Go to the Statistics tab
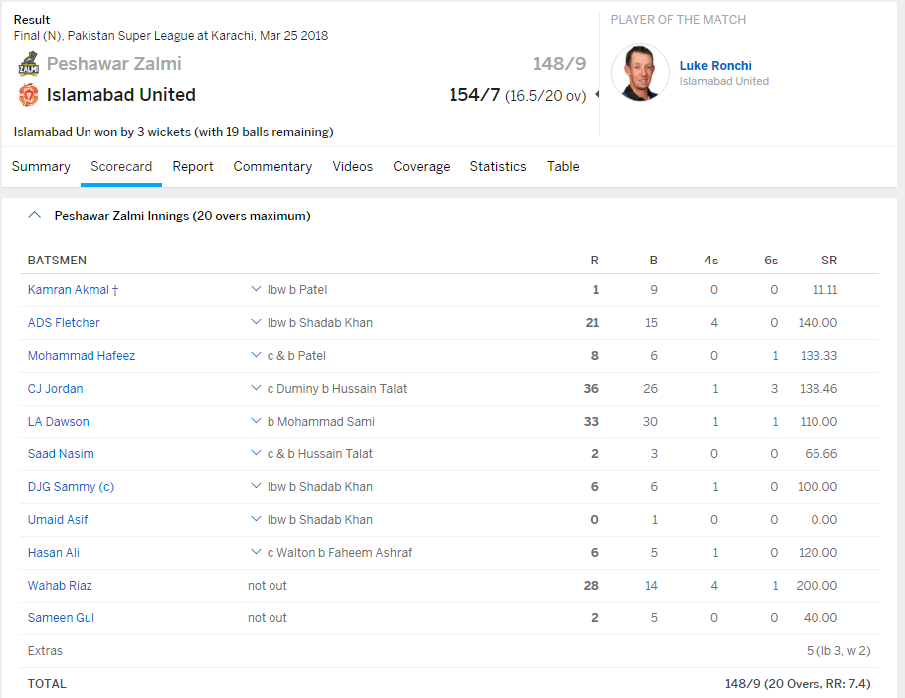Screen dimensions: 905x698 498,167
